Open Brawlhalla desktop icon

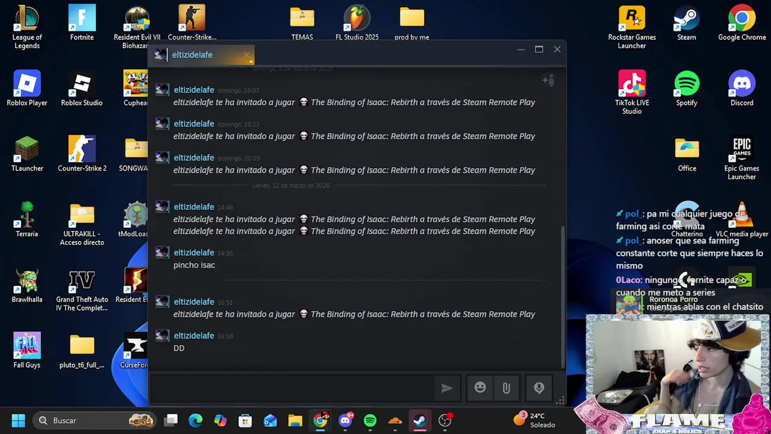point(27,285)
